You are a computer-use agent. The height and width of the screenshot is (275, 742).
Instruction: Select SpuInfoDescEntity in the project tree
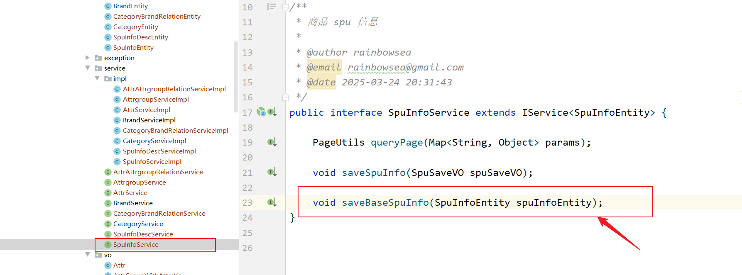141,37
